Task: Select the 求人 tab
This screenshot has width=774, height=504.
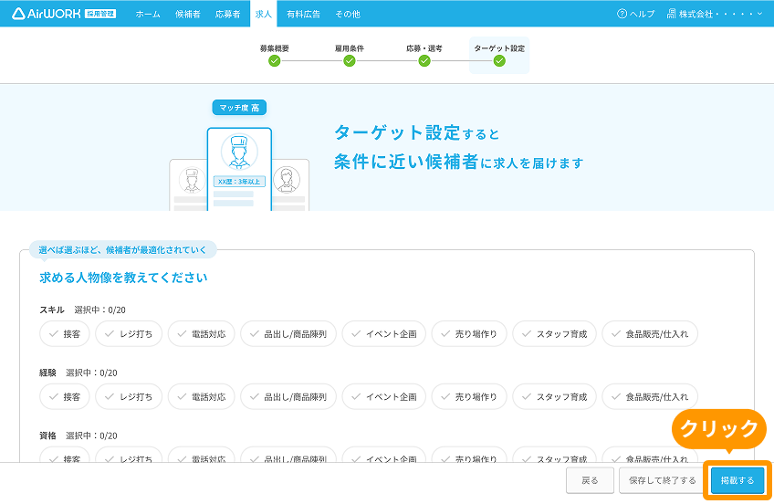Action: pyautogui.click(x=264, y=14)
